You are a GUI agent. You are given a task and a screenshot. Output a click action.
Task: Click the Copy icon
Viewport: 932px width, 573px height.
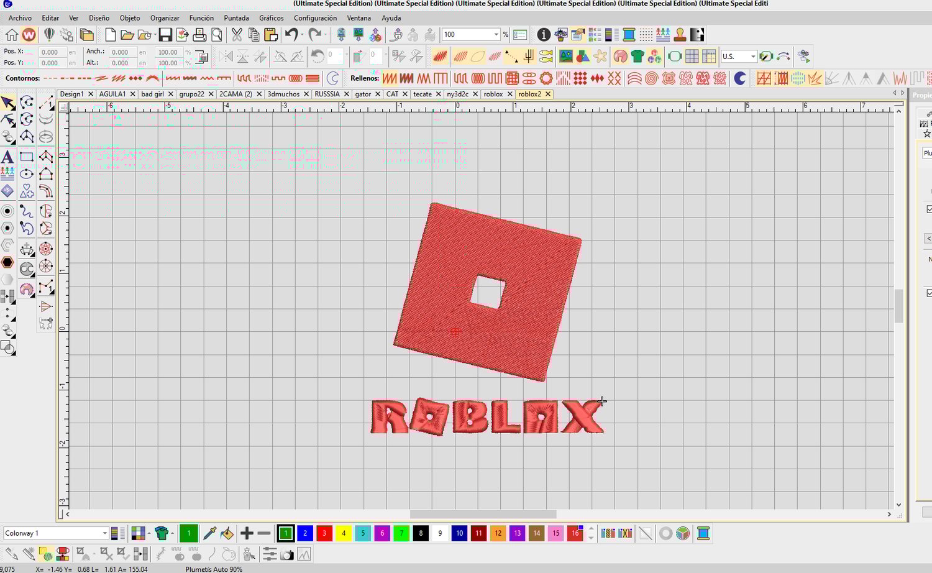click(254, 35)
